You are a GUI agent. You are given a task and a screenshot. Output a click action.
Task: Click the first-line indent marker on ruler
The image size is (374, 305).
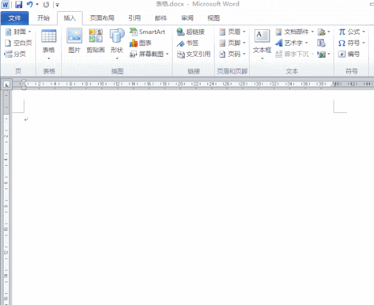pos(24,81)
